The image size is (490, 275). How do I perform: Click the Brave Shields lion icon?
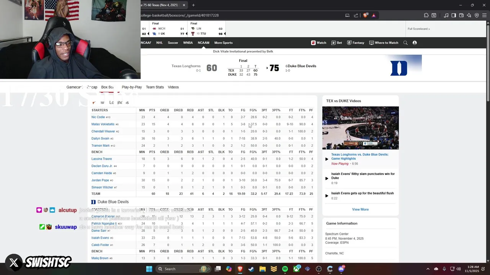coord(365,15)
